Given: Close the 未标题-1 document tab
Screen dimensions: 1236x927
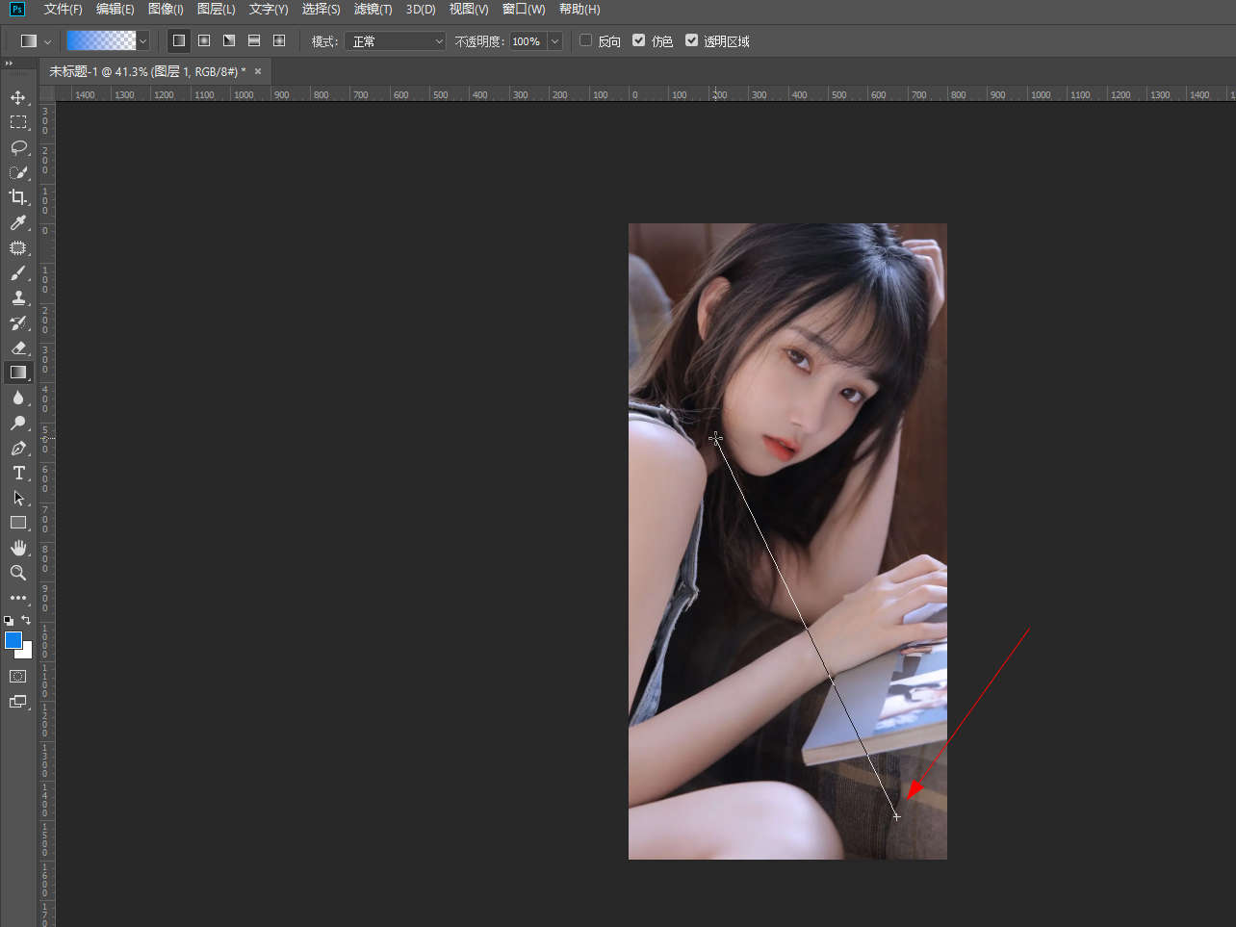Looking at the screenshot, I should 258,71.
